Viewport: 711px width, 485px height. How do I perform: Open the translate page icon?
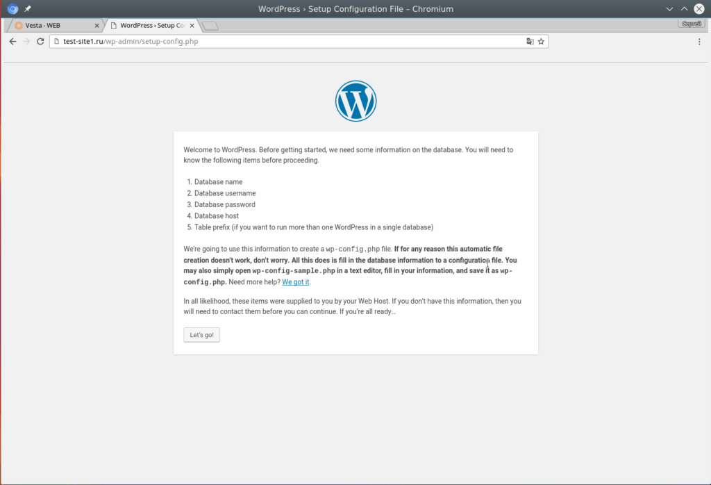click(530, 41)
